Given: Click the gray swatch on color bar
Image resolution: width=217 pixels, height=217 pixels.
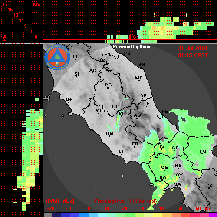Looking at the screenshot, I should click(48, 214).
